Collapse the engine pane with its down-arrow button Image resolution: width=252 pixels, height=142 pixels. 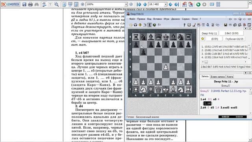(x=246, y=28)
